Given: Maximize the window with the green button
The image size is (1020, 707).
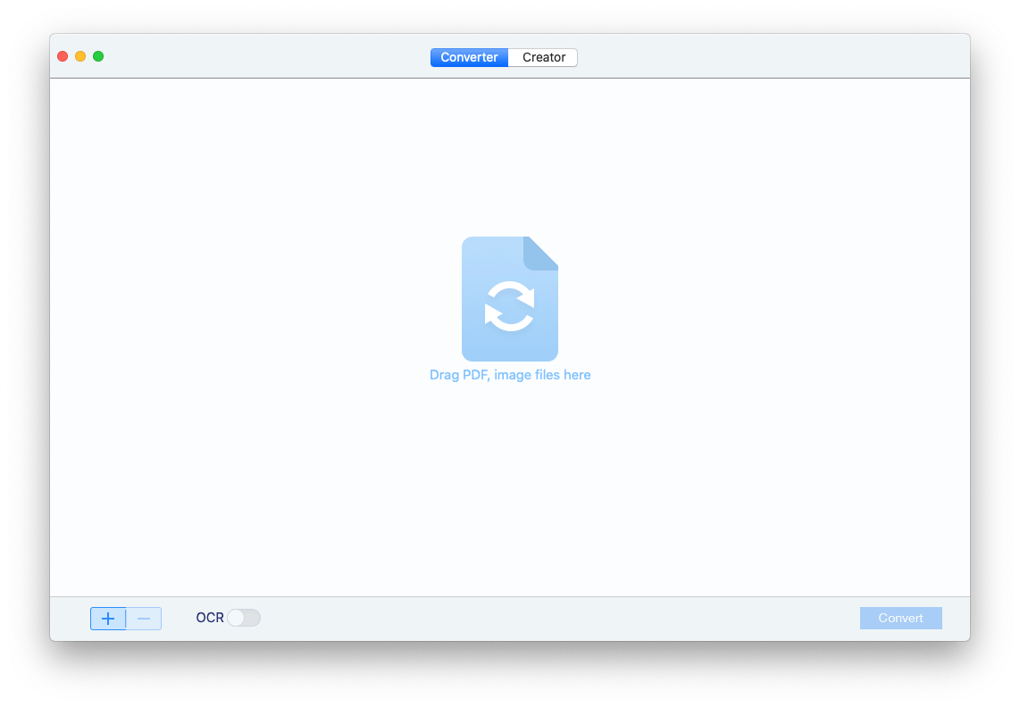Looking at the screenshot, I should coord(98,56).
